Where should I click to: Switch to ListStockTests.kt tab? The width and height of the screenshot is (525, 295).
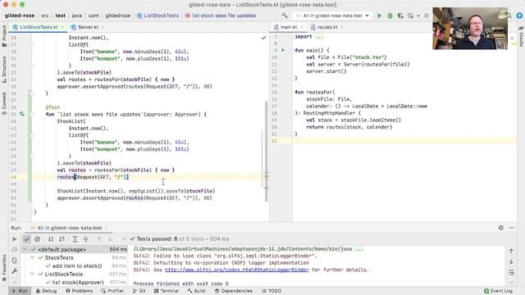click(x=39, y=27)
